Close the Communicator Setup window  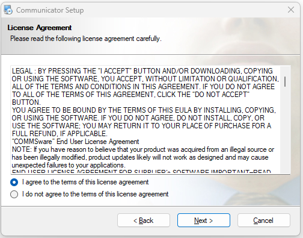point(291,10)
